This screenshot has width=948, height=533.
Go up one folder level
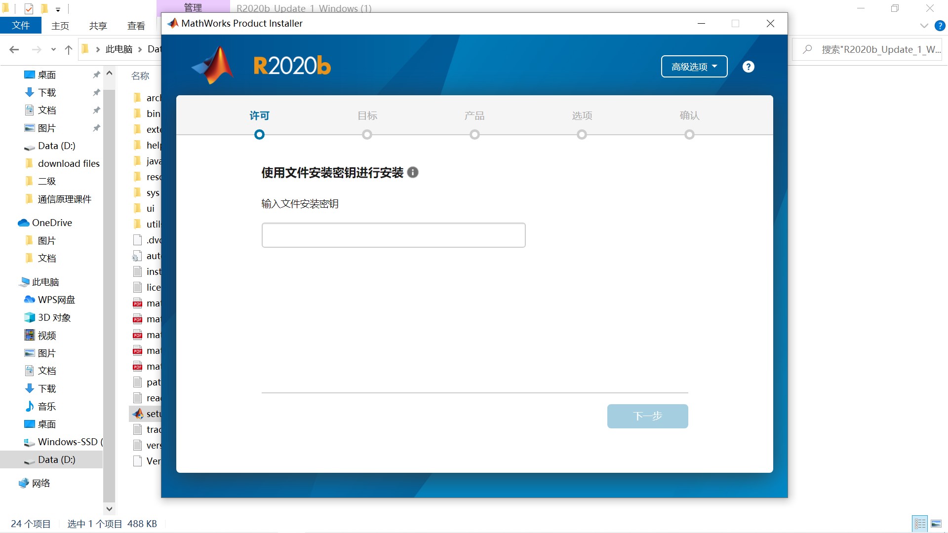coord(69,49)
